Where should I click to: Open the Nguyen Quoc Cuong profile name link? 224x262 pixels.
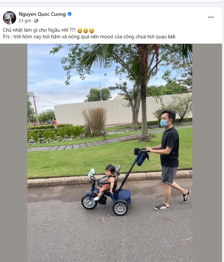[x=42, y=14]
